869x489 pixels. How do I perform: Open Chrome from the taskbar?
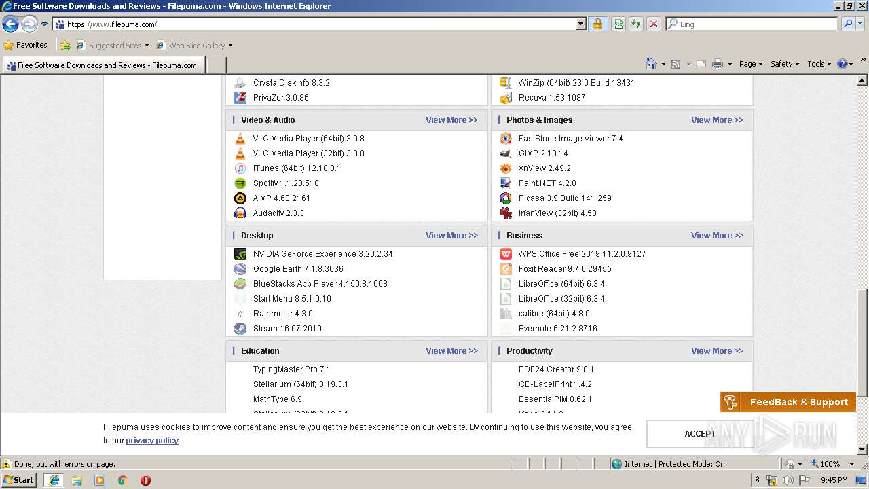tap(123, 480)
